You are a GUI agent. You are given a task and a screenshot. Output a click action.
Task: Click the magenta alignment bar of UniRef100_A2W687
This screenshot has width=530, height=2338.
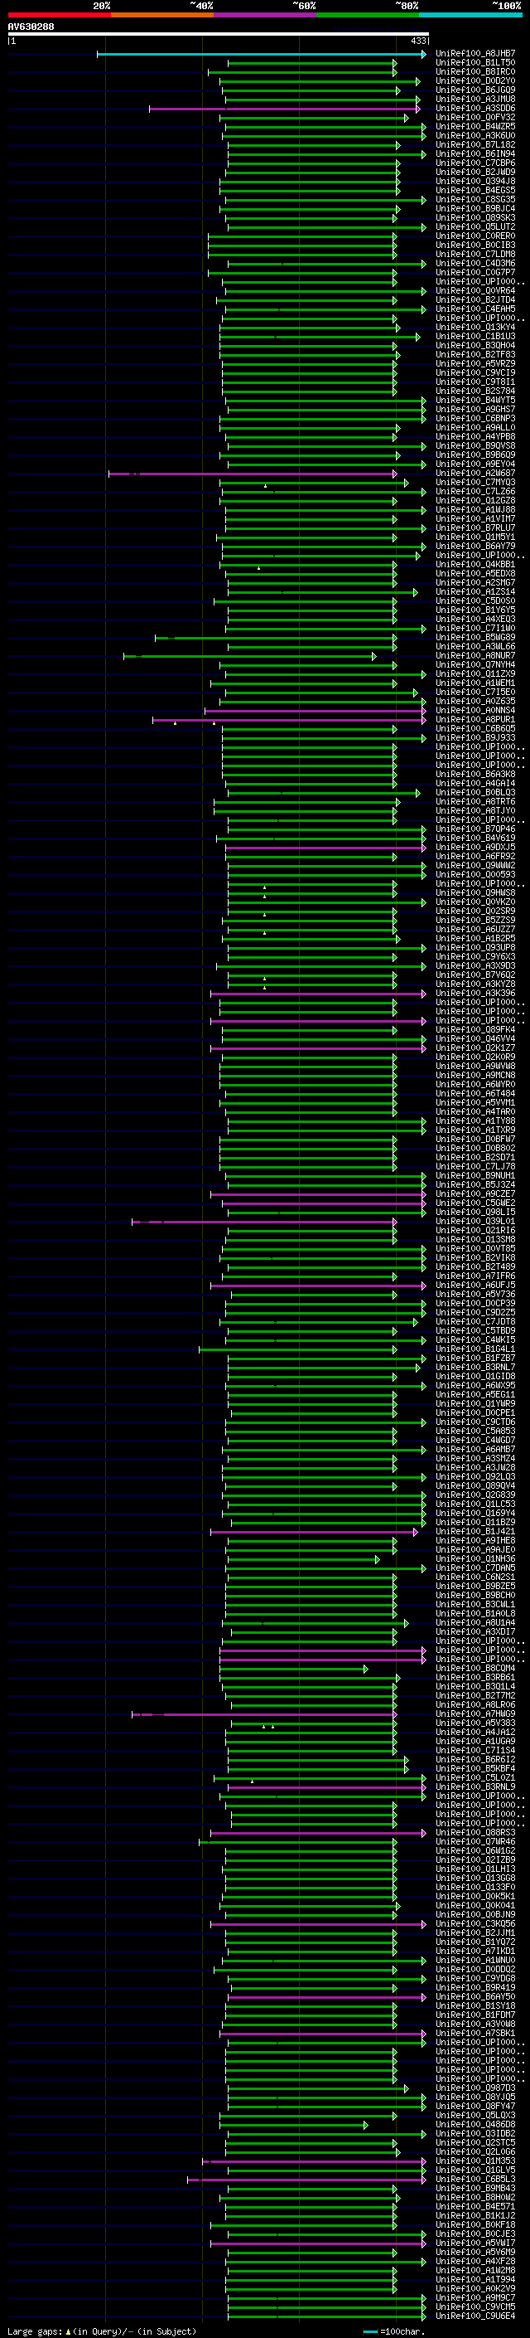[x=253, y=474]
